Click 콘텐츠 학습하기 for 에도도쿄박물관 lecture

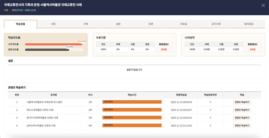[242, 110]
